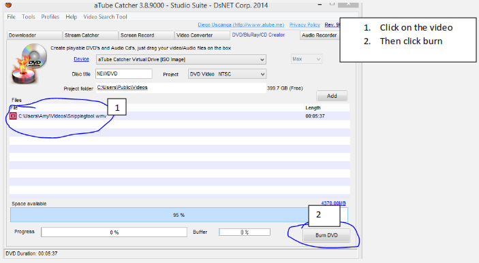
Task: Open the Help menu
Action: [71, 17]
